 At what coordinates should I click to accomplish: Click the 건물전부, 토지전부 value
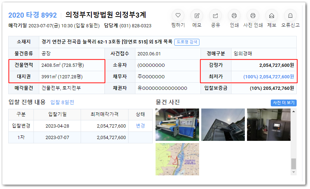(61, 88)
